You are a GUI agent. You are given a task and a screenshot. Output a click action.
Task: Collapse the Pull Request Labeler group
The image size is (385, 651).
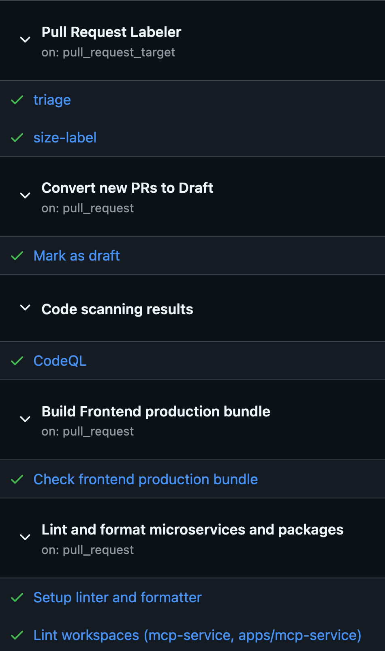pyautogui.click(x=25, y=40)
